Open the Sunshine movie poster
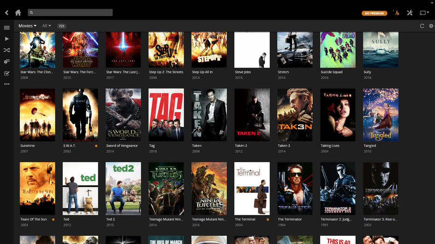 tap(37, 115)
